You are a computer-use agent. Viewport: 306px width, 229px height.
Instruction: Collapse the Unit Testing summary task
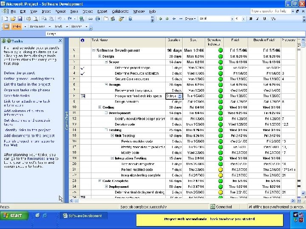(112, 136)
